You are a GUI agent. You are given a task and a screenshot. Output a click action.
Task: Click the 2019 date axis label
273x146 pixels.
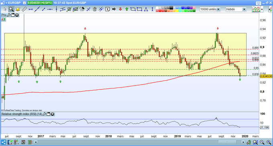177,136
